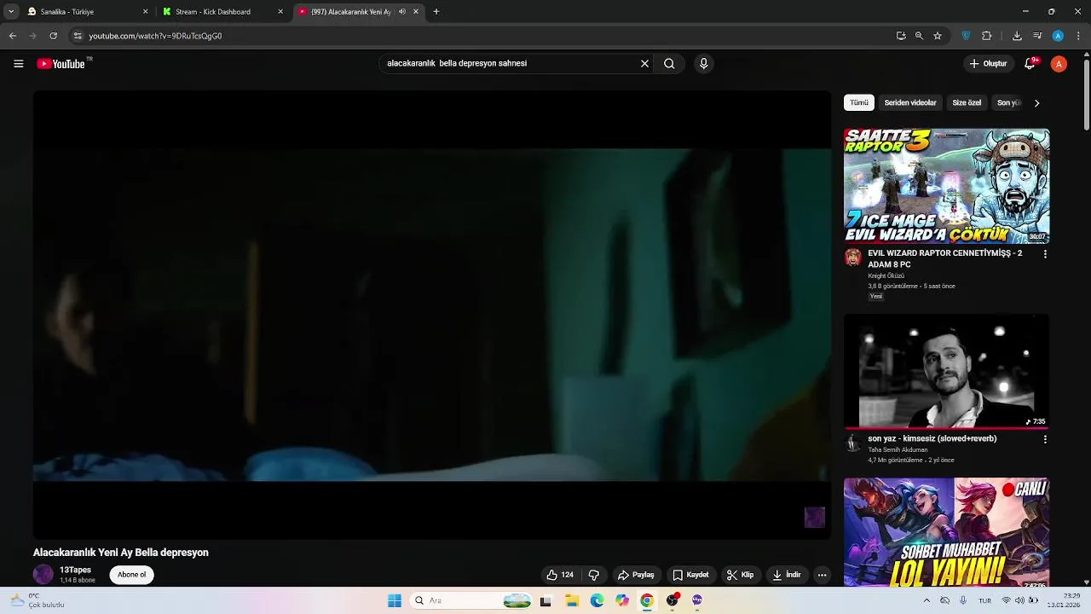The width and height of the screenshot is (1091, 614).
Task: Close the Sanalika - Türkiye tab
Action: (x=145, y=12)
